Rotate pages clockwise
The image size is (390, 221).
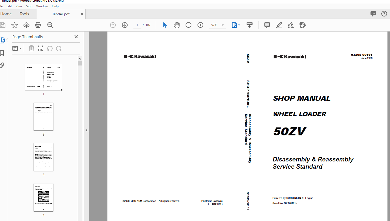click(59, 48)
